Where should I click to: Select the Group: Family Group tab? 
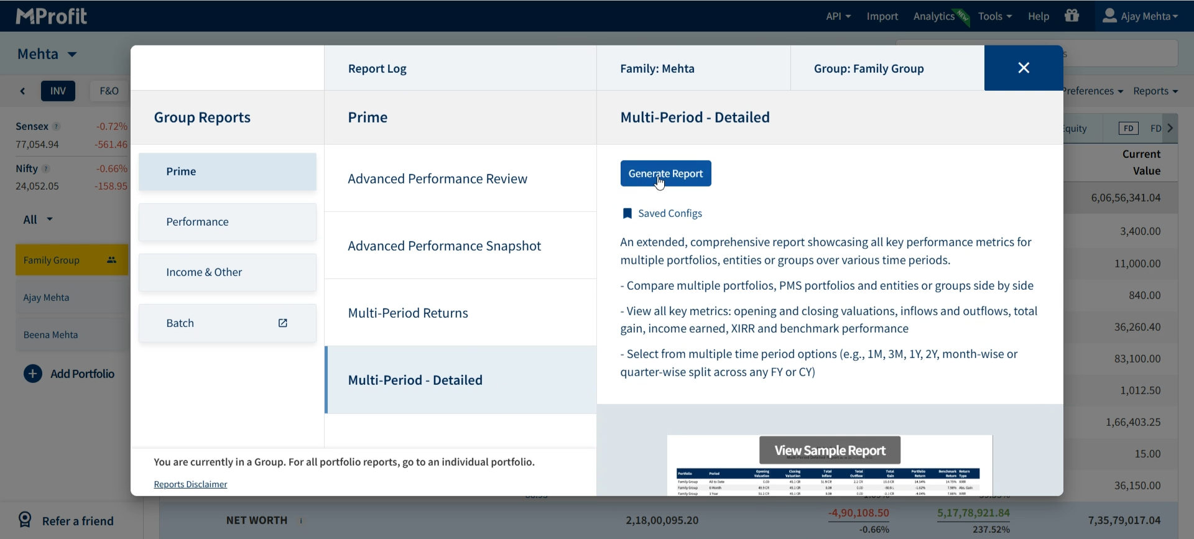pos(887,68)
